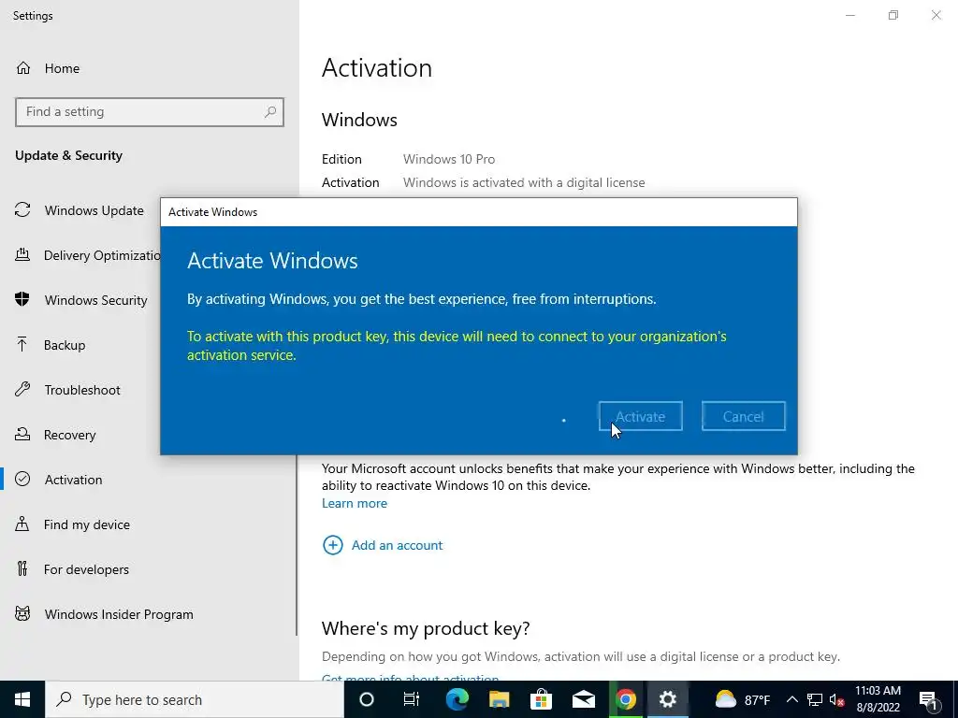Click the 'Where's my product key?' heading
The height and width of the screenshot is (718, 958).
click(x=426, y=628)
